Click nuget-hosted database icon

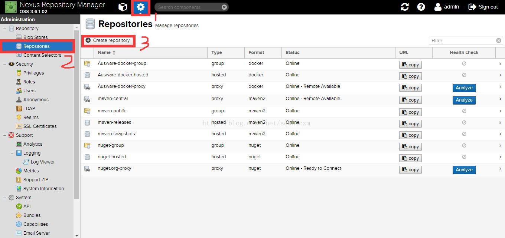point(87,157)
